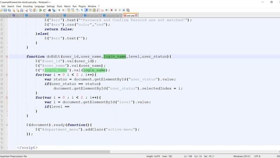280x158 pixels.
Task: Click the Windows (CR LF) status entry
Action: 242,156
